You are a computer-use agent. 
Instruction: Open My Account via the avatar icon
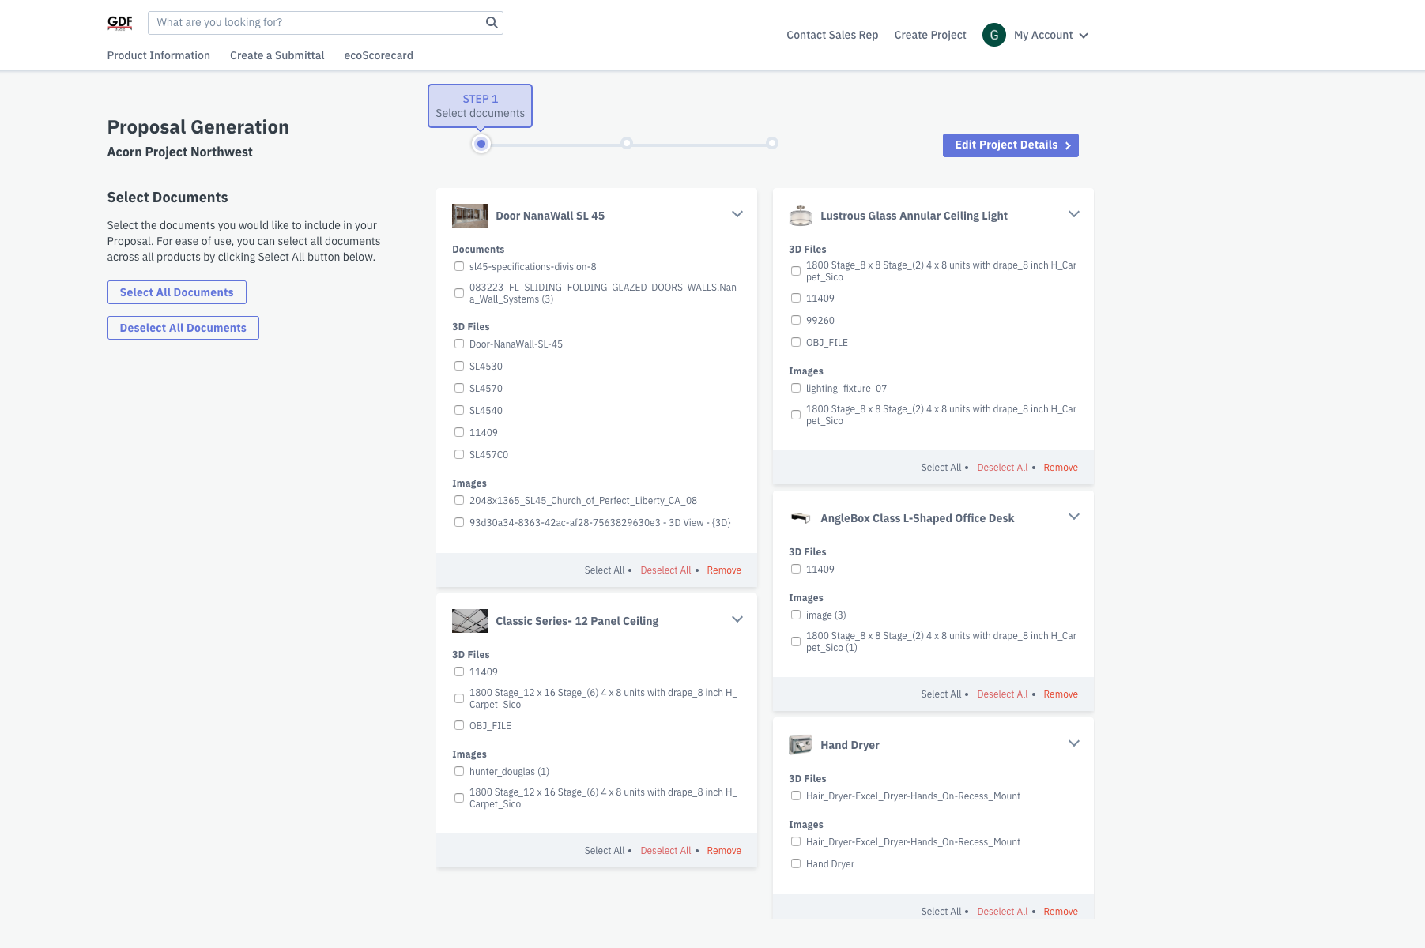(x=993, y=35)
